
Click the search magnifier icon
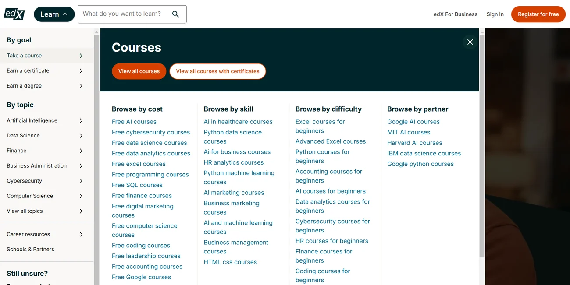[175, 14]
